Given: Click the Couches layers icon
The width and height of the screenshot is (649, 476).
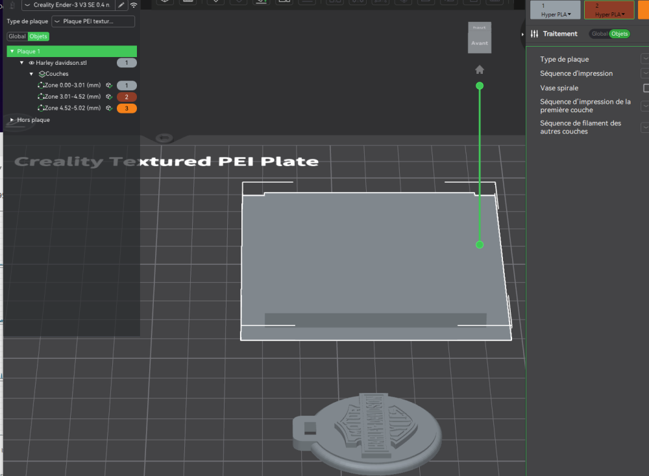Looking at the screenshot, I should [42, 74].
